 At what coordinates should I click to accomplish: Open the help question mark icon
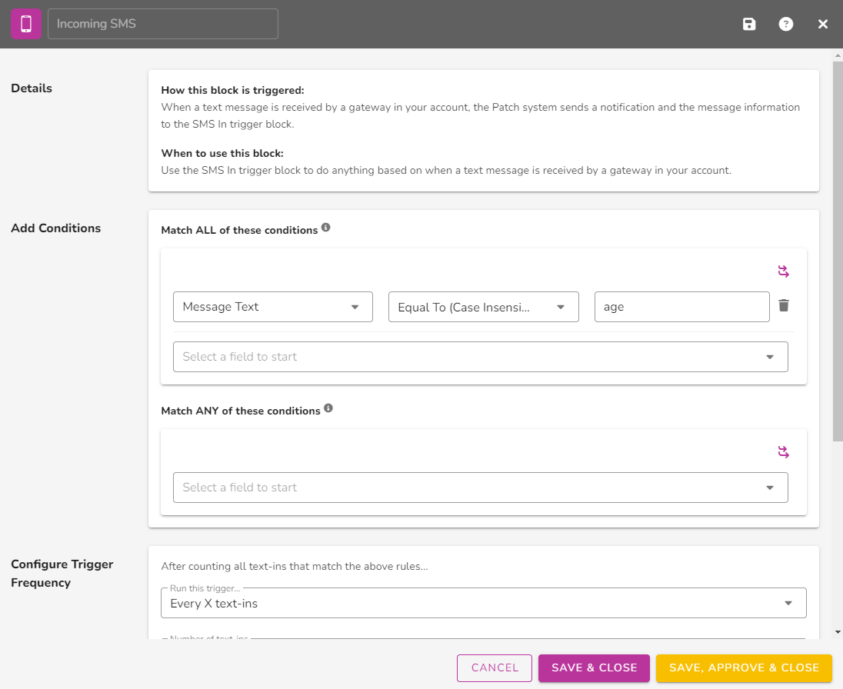click(785, 24)
